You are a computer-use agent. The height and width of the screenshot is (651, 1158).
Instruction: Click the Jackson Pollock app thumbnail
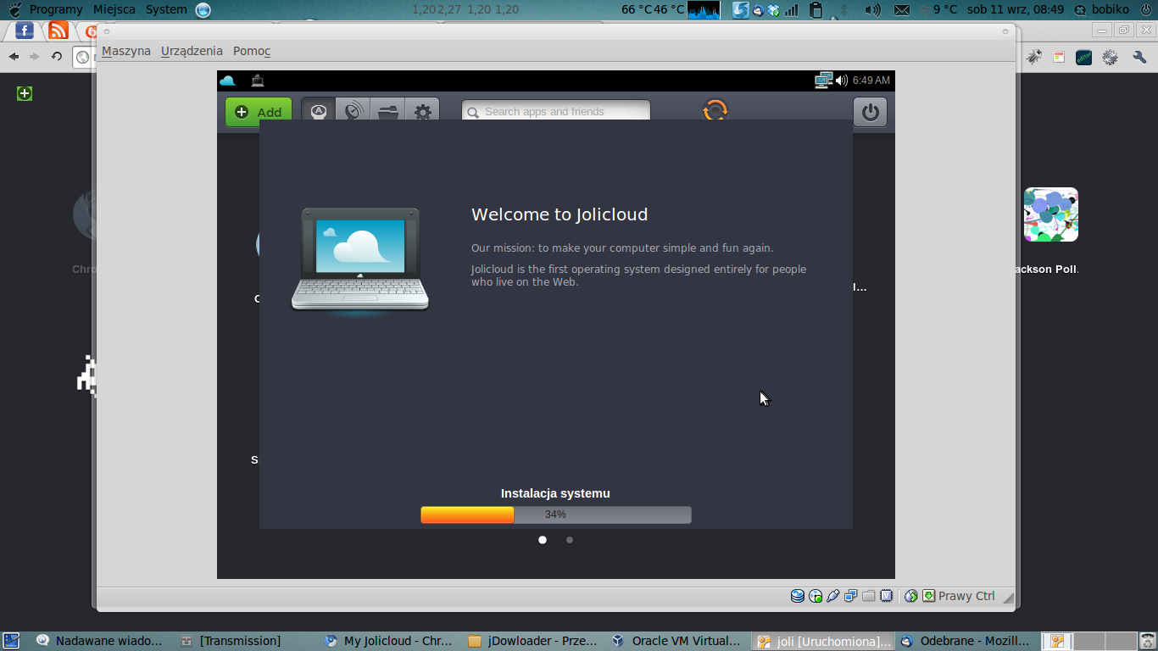(x=1051, y=214)
